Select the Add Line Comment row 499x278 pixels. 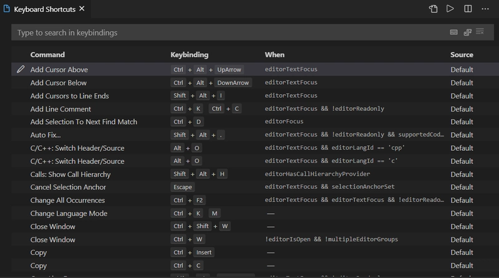[61, 109]
